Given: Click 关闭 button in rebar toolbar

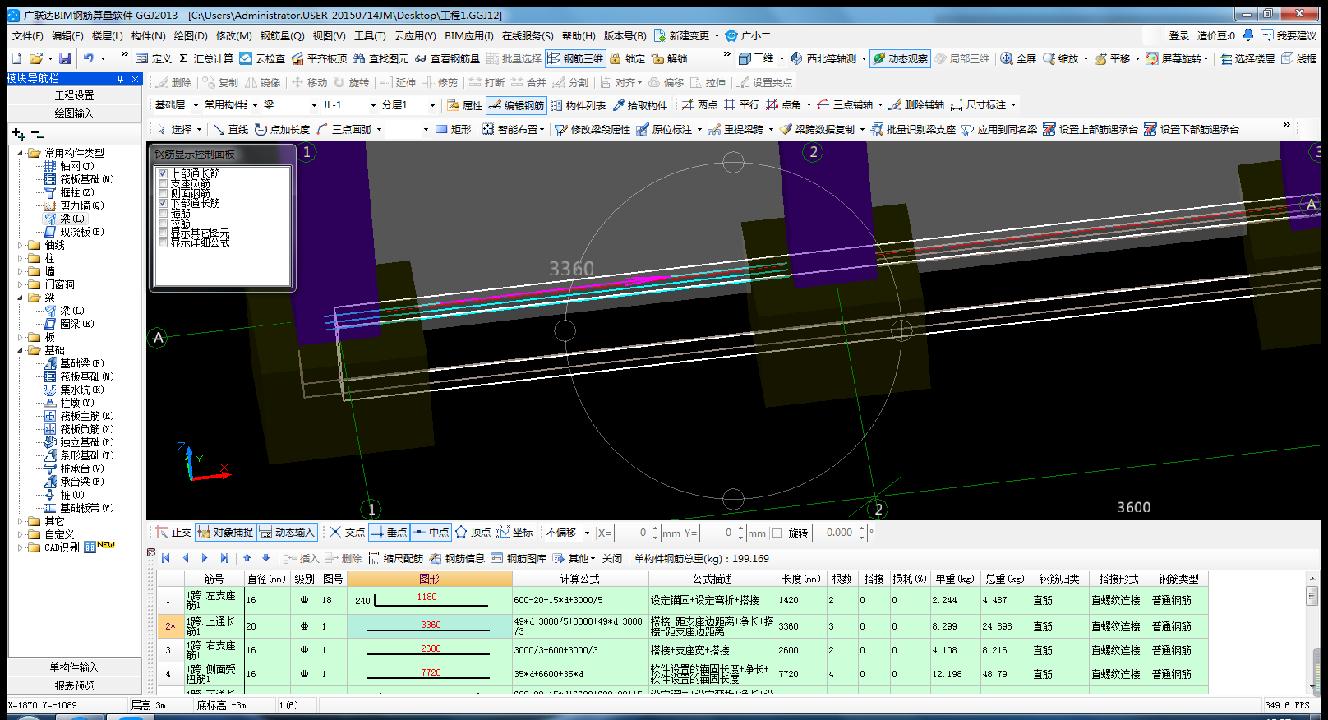Looking at the screenshot, I should [612, 558].
